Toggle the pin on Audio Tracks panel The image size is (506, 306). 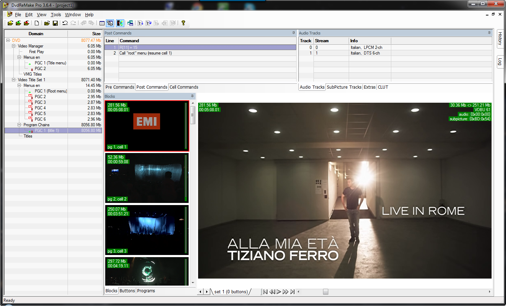(x=489, y=33)
